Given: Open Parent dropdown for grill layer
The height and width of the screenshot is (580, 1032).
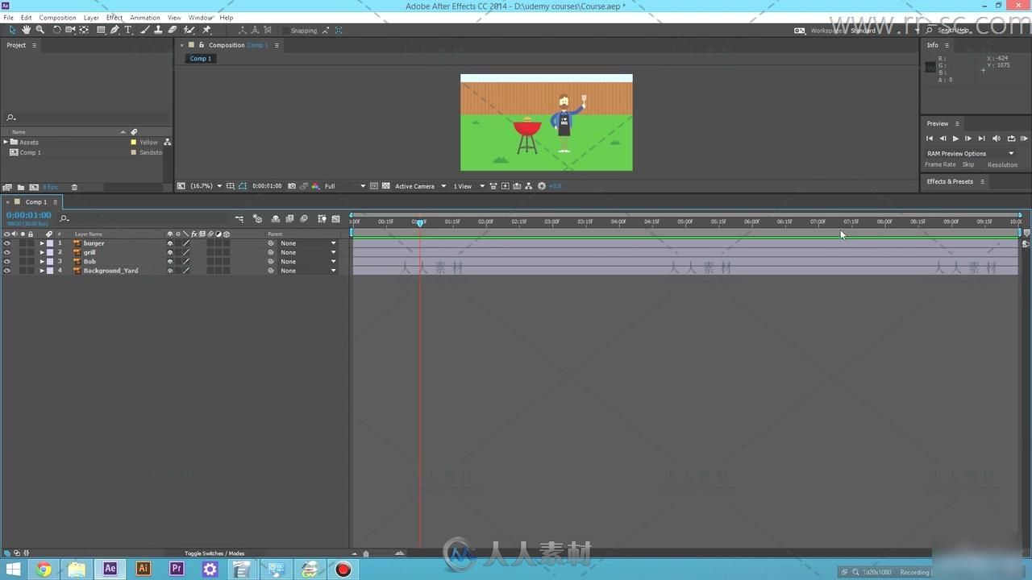Looking at the screenshot, I should tap(308, 252).
